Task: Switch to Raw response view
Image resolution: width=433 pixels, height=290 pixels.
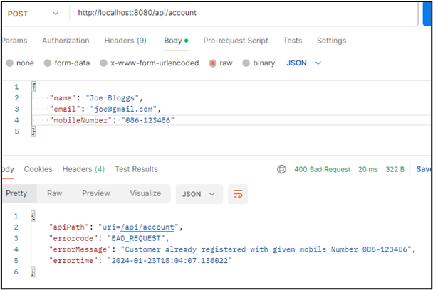Action: coord(54,193)
